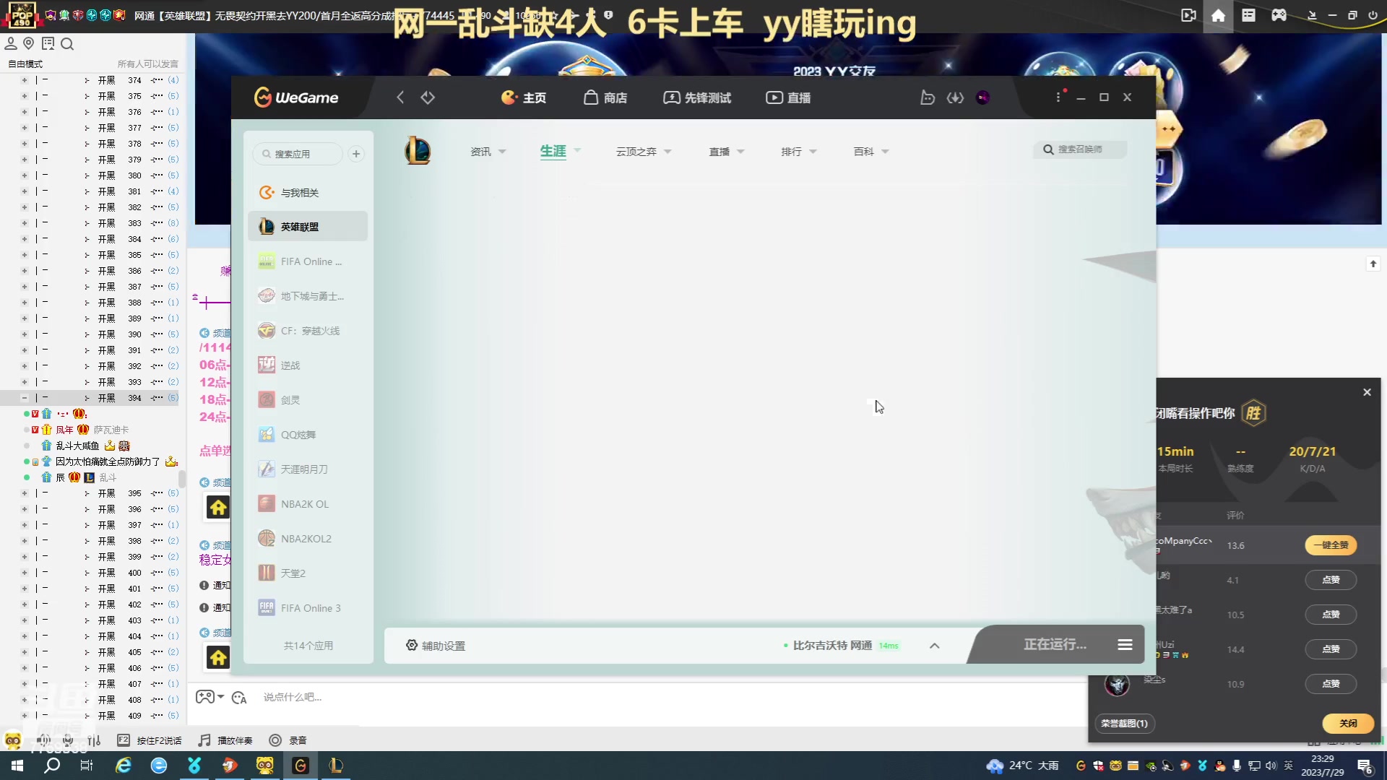Click the WeGame refresh diamond icon
The image size is (1387, 780).
coord(428,97)
